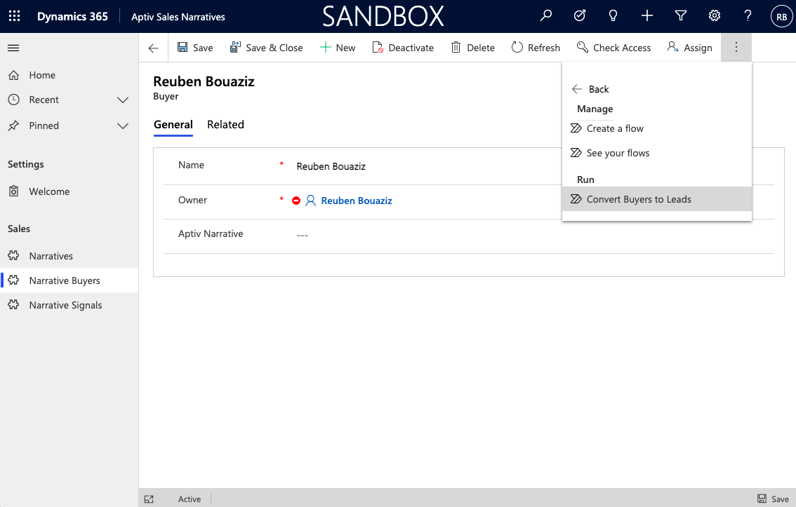
Task: Open Narrative Signals in sidebar
Action: click(x=69, y=305)
